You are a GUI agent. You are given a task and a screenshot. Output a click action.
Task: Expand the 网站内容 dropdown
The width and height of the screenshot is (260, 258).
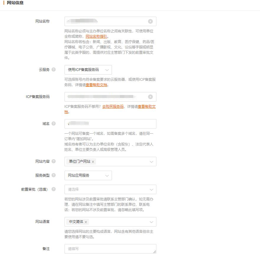tap(151, 162)
